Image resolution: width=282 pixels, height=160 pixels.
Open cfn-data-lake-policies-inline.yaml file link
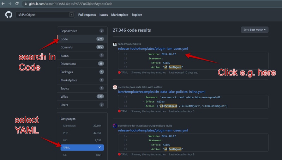coord(162,92)
